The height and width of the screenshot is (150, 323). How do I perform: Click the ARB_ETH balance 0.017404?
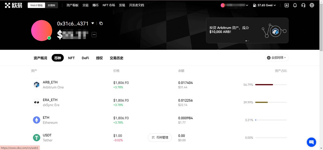[185, 83]
